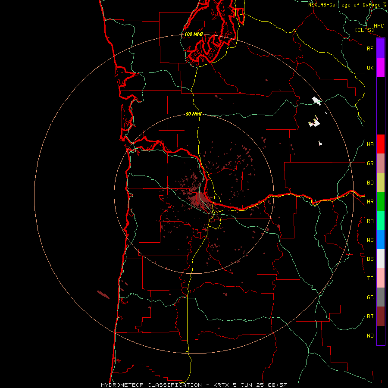Screen dimensions: 388x388
Task: Click the RF legend label
Action: pyautogui.click(x=370, y=48)
